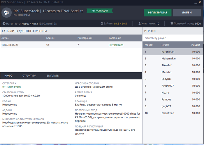This screenshot has width=204, height=145.
Task: Click the Состояние column header
Action: pyautogui.click(x=115, y=38)
